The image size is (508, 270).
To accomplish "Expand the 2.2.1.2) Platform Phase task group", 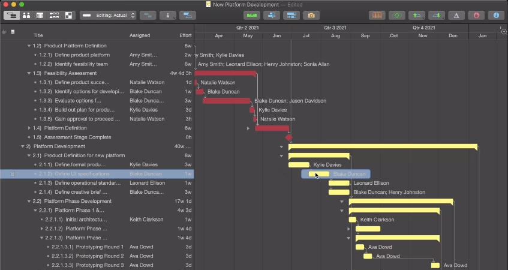I will click(x=41, y=229).
